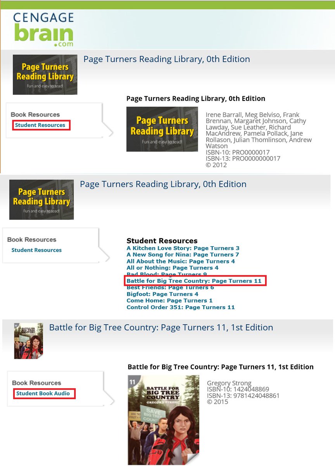The height and width of the screenshot is (466, 335).
Task: Click the blue heading 'Battle for Big Tree Country: Page Turners 11, 1st Edition'
Action: click(161, 327)
